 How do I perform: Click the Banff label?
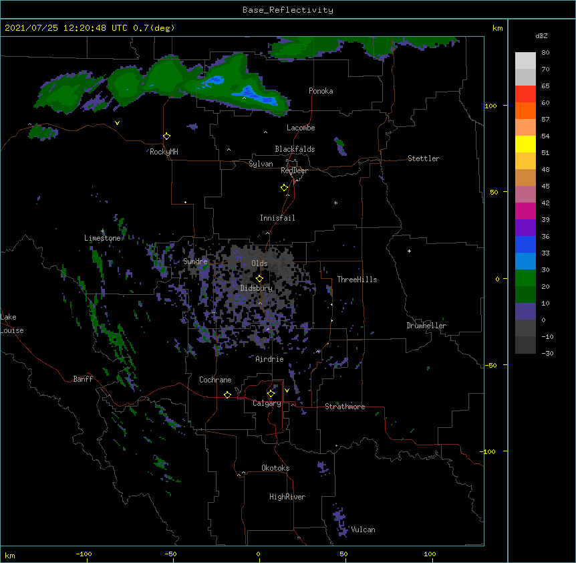coord(83,379)
